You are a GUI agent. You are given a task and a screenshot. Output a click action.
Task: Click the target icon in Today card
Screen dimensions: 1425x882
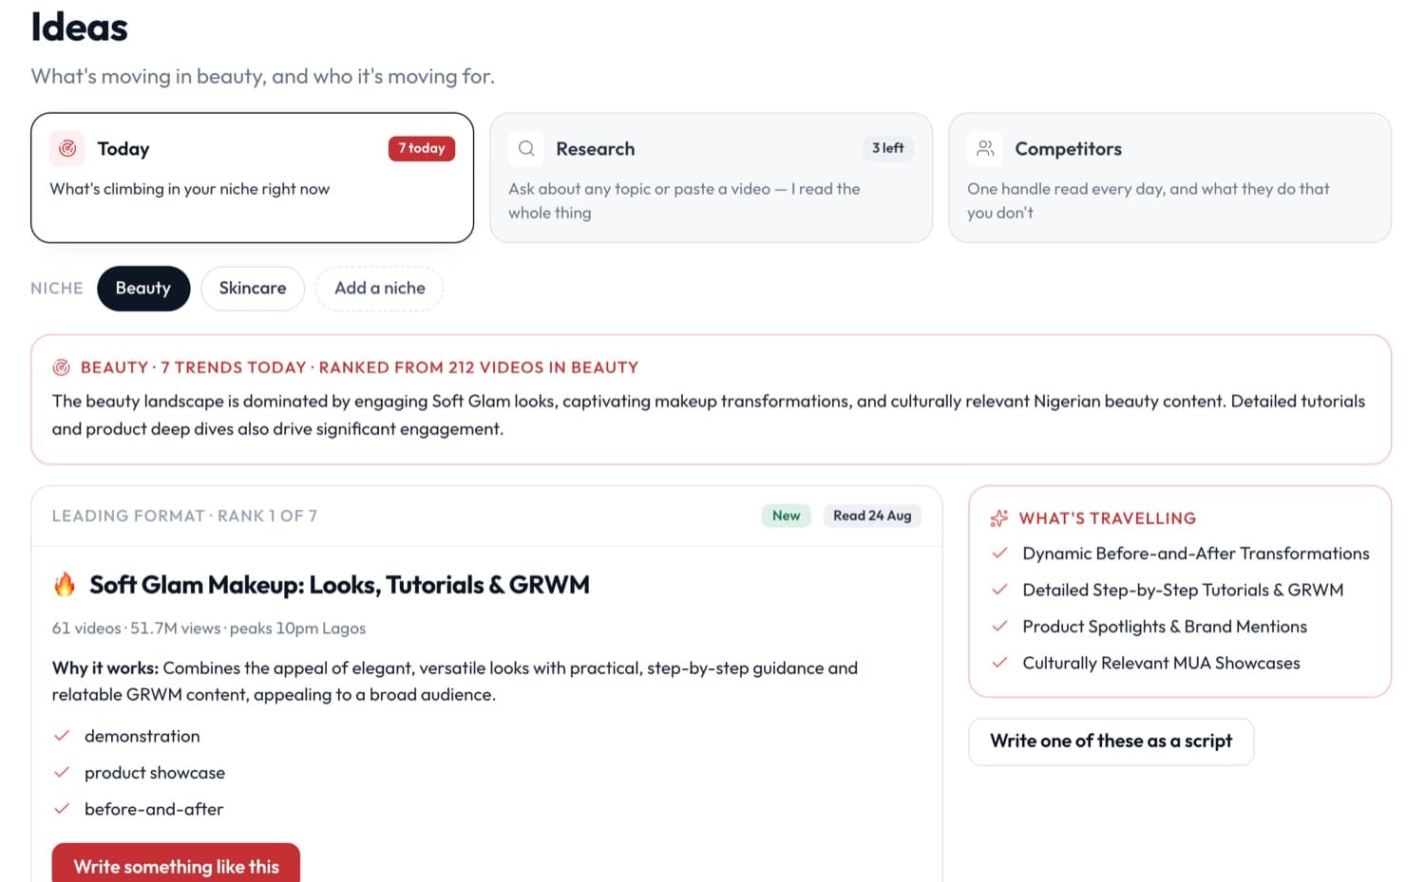click(x=67, y=148)
